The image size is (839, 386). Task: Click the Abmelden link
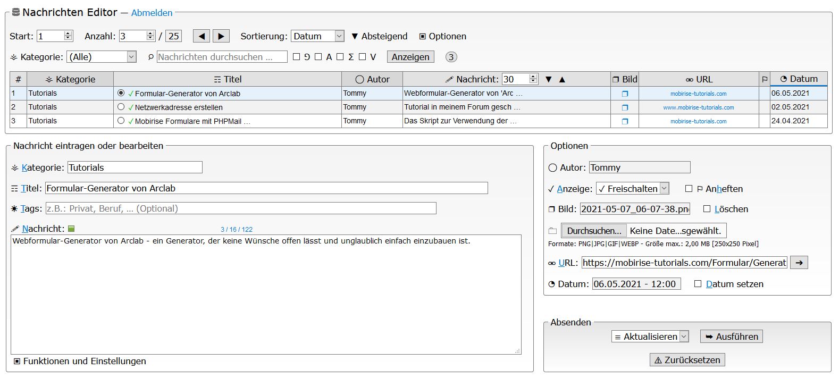click(x=152, y=13)
